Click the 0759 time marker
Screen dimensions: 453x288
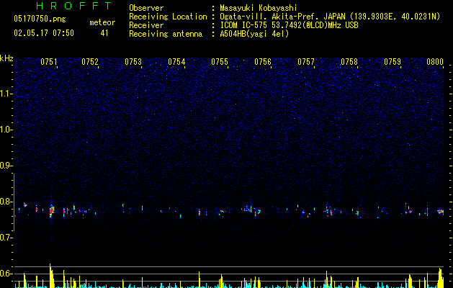[393, 61]
